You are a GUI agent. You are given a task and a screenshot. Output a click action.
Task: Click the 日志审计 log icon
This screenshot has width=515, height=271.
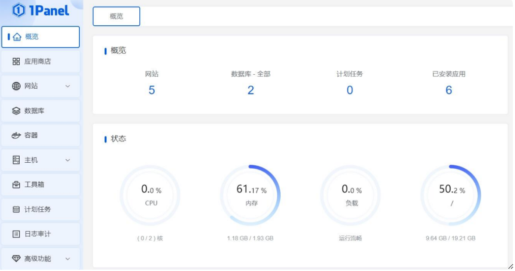tap(16, 234)
